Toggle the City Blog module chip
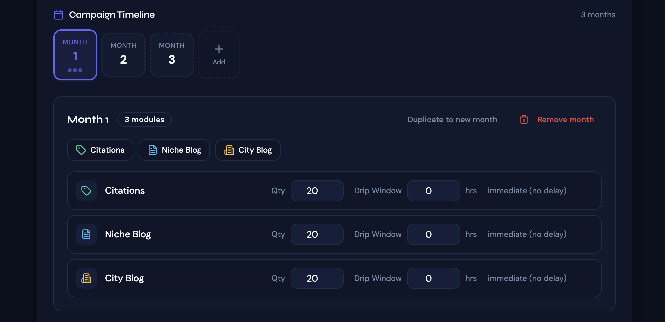 click(x=248, y=150)
